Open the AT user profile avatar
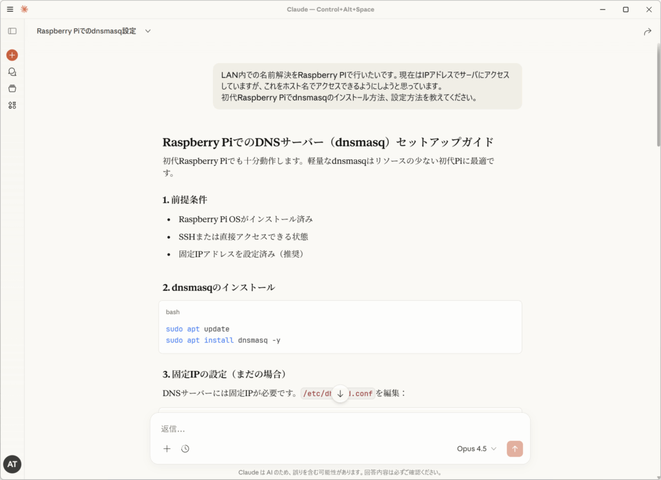 click(x=12, y=464)
